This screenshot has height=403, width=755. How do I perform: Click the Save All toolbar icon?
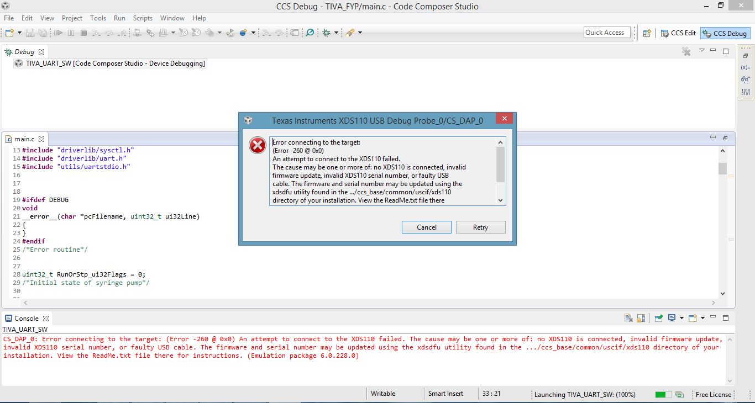[x=42, y=33]
